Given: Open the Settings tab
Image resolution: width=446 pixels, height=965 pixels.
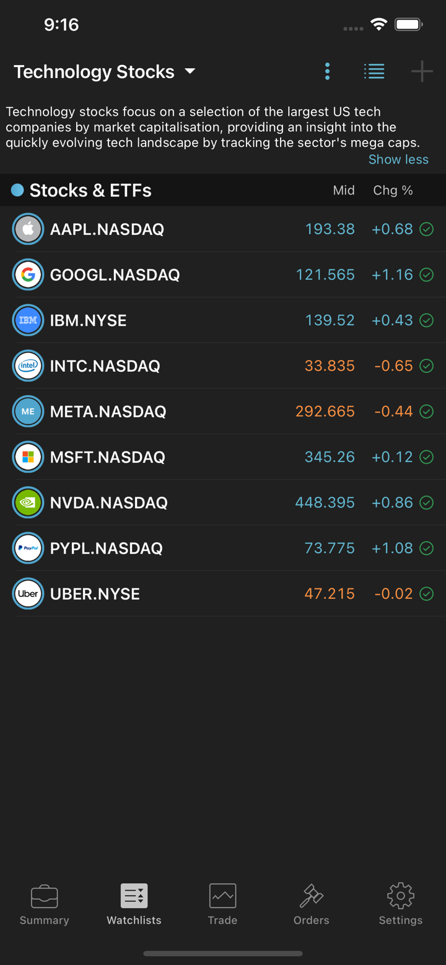Looking at the screenshot, I should coord(400,904).
